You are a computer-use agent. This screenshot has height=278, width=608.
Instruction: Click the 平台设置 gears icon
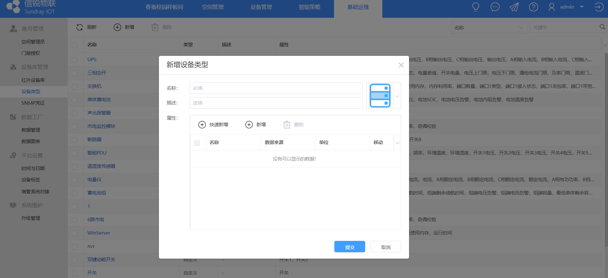13,156
